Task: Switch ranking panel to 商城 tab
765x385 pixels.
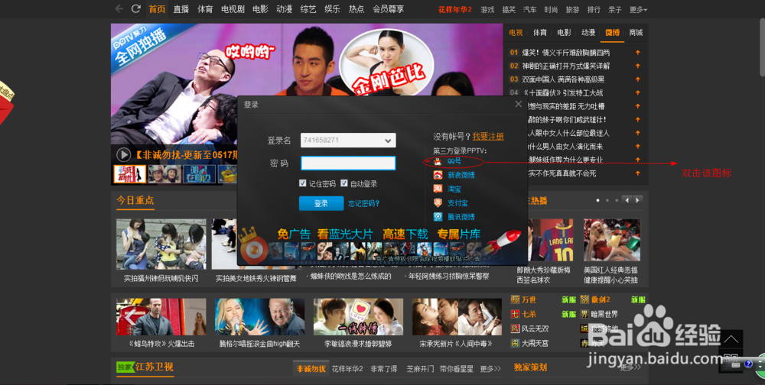Action: 636,33
